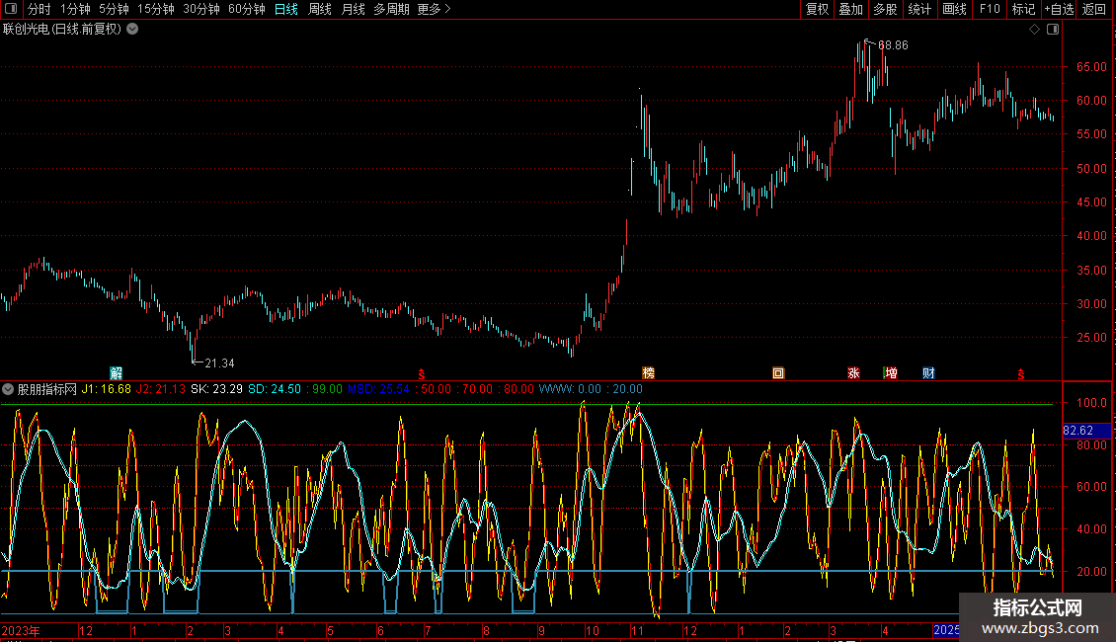Open the 财 event marker on chart
1116x642 pixels.
(928, 373)
